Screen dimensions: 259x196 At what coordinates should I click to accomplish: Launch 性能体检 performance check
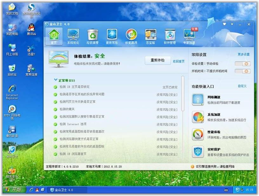point(198,134)
